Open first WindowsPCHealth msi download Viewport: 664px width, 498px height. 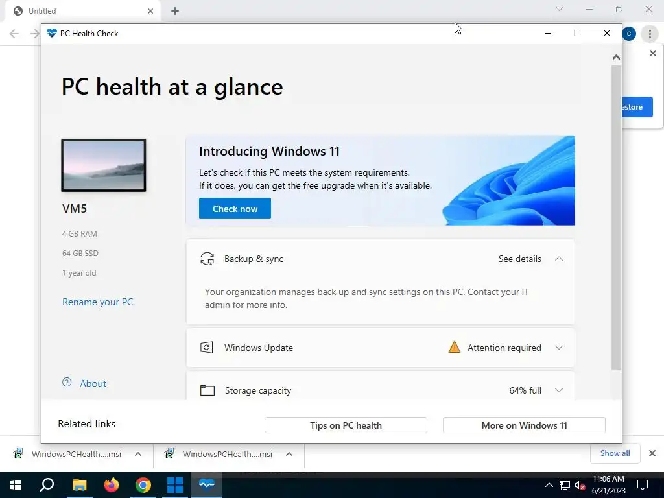69,454
